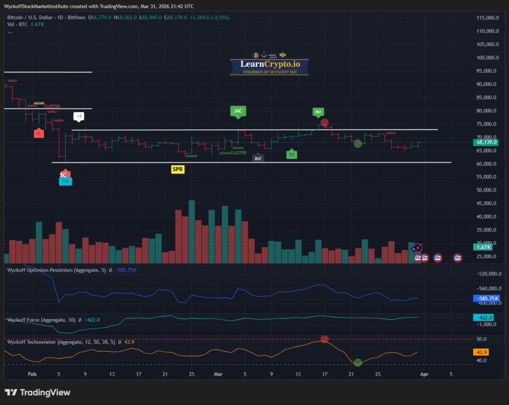
Task: Select Wyckoff Force indicator title
Action: tap(41, 320)
